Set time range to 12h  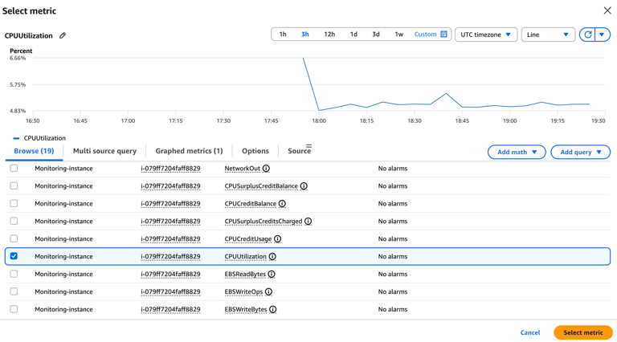click(x=329, y=35)
